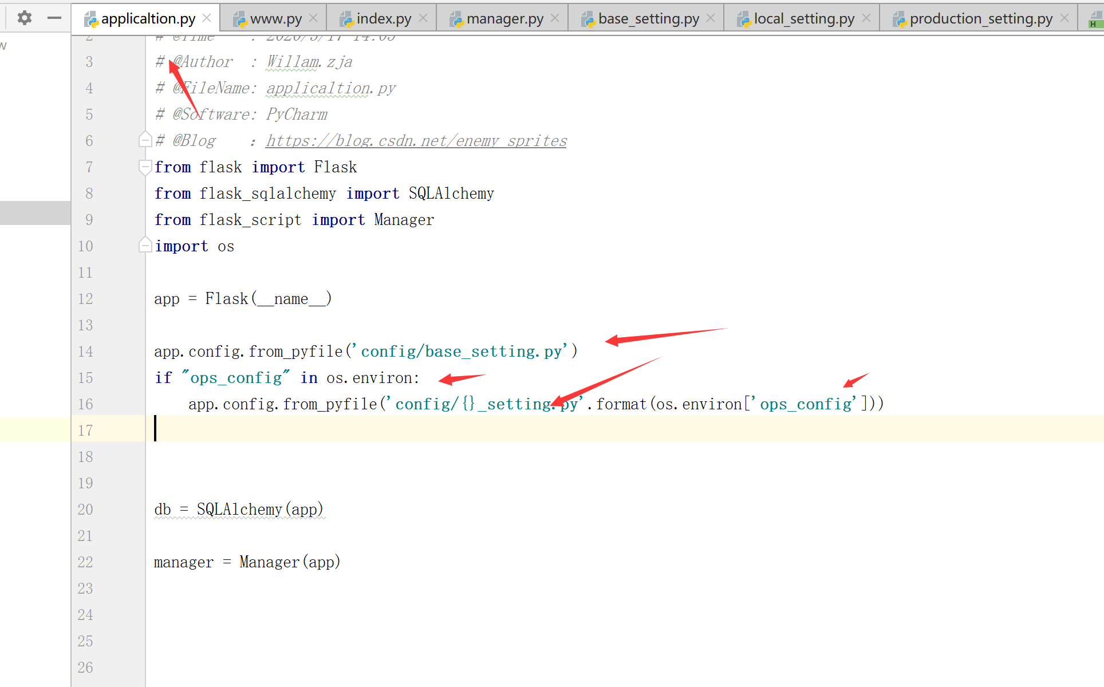Collapse the comment block fold marker
1104x687 pixels.
145,140
